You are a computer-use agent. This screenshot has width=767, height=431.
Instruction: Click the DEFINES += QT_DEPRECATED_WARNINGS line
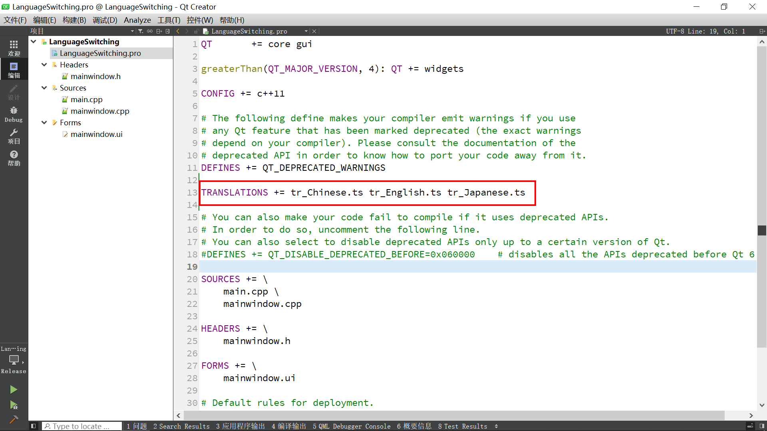tap(293, 168)
